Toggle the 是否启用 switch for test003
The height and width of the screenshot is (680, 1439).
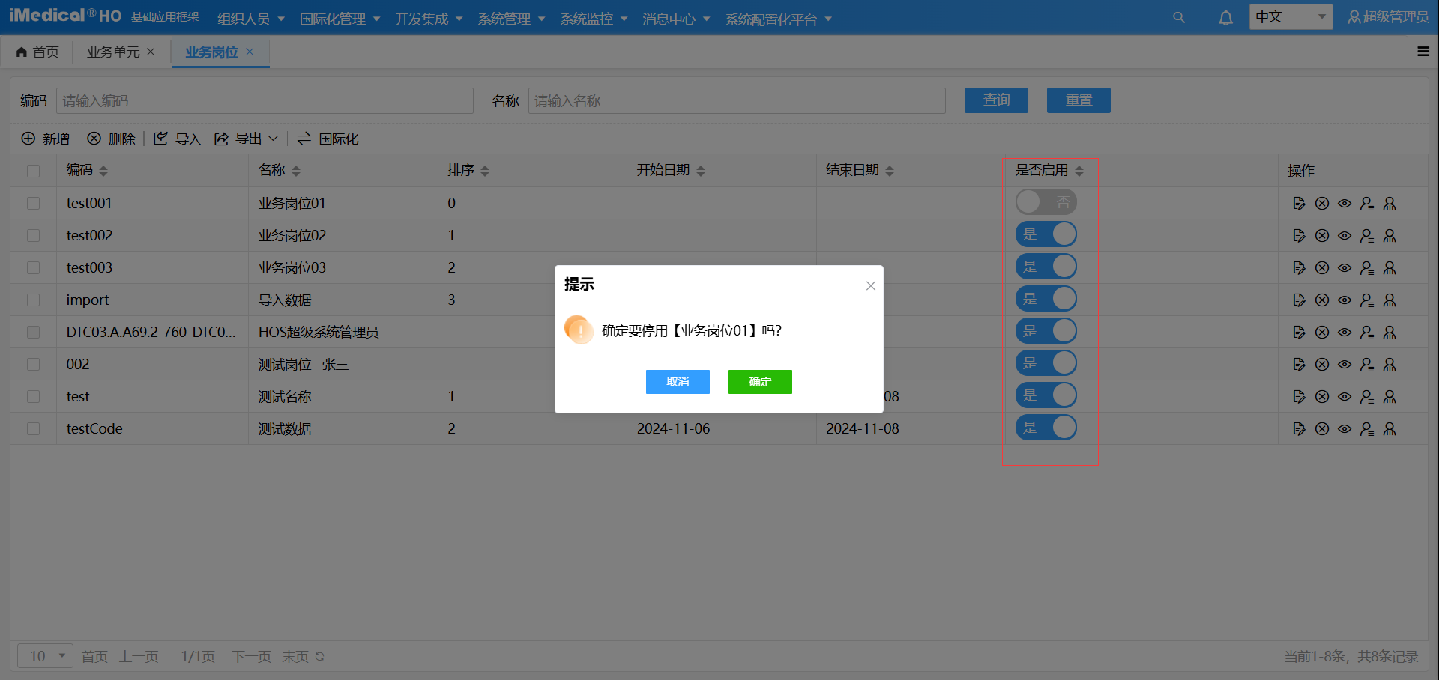click(1046, 267)
